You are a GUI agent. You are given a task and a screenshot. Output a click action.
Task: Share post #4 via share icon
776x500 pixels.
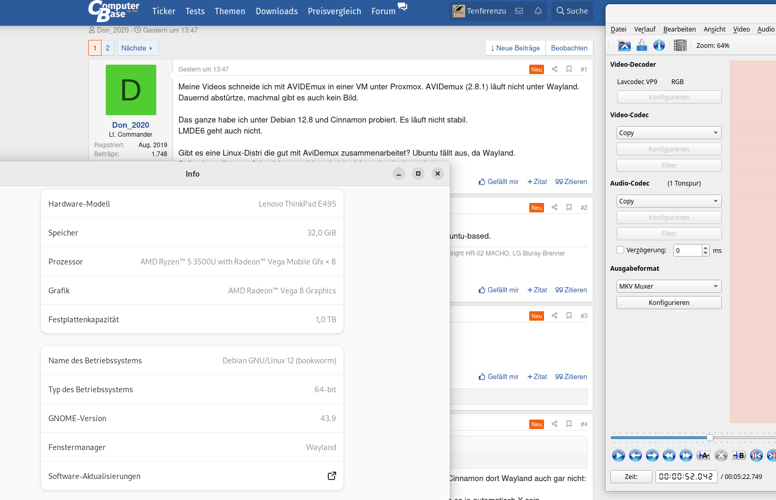click(555, 424)
